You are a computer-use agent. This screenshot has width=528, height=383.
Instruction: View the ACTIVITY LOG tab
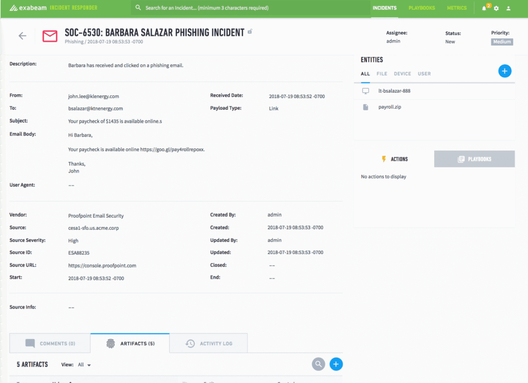[x=208, y=342]
